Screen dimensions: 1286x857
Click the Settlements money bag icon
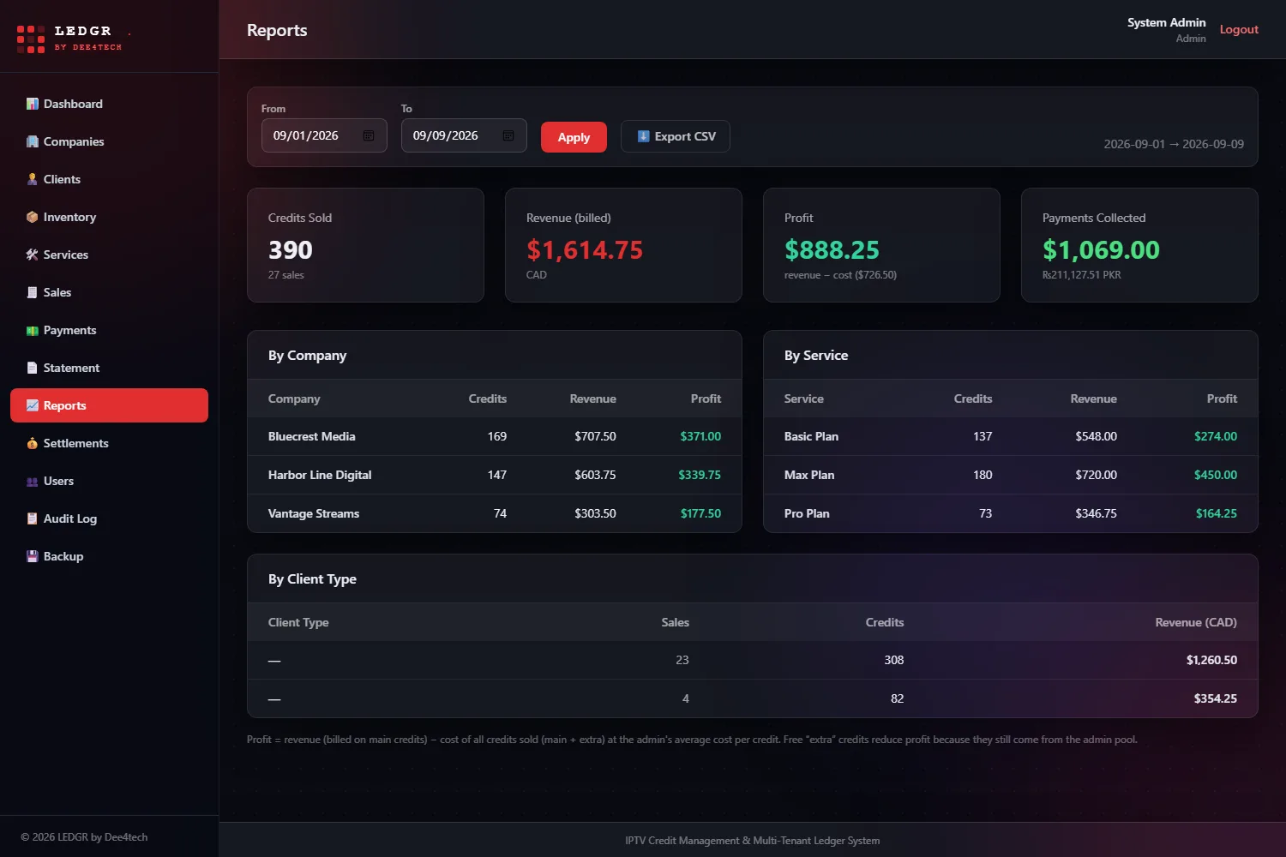point(33,443)
